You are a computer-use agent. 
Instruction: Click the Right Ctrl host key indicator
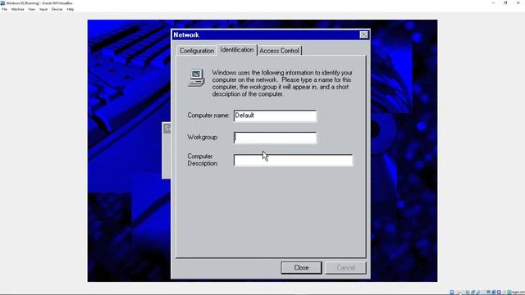pyautogui.click(x=518, y=293)
